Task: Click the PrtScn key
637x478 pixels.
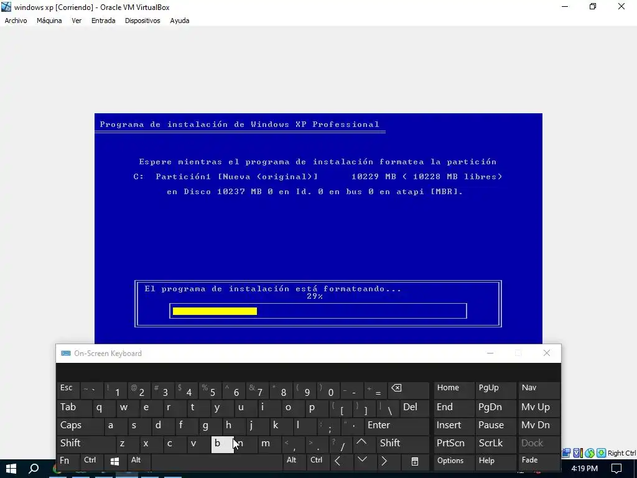Action: click(453, 443)
